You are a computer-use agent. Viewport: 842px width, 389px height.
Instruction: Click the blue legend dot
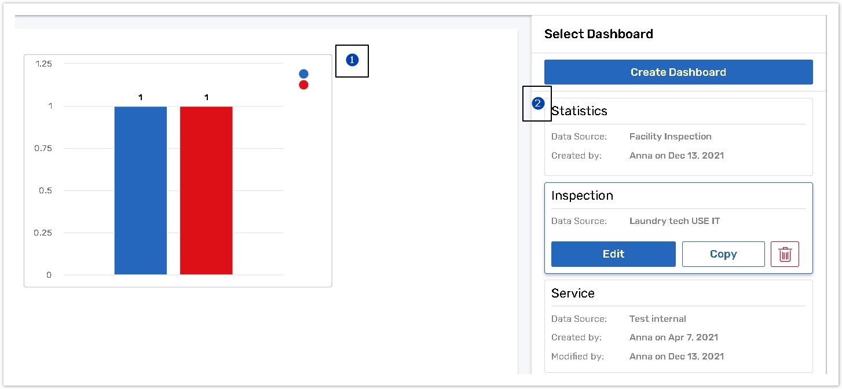click(303, 74)
